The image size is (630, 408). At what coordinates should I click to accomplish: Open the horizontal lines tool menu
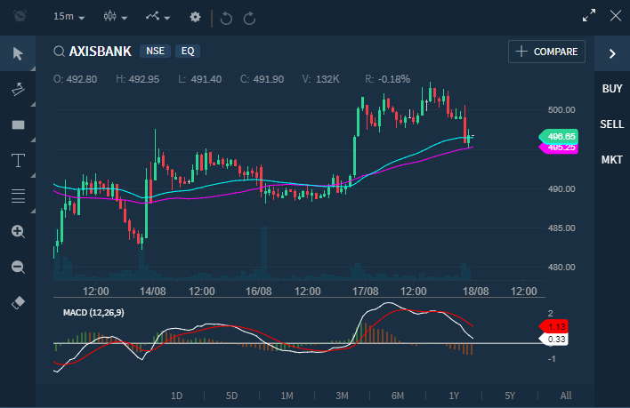tap(18, 196)
